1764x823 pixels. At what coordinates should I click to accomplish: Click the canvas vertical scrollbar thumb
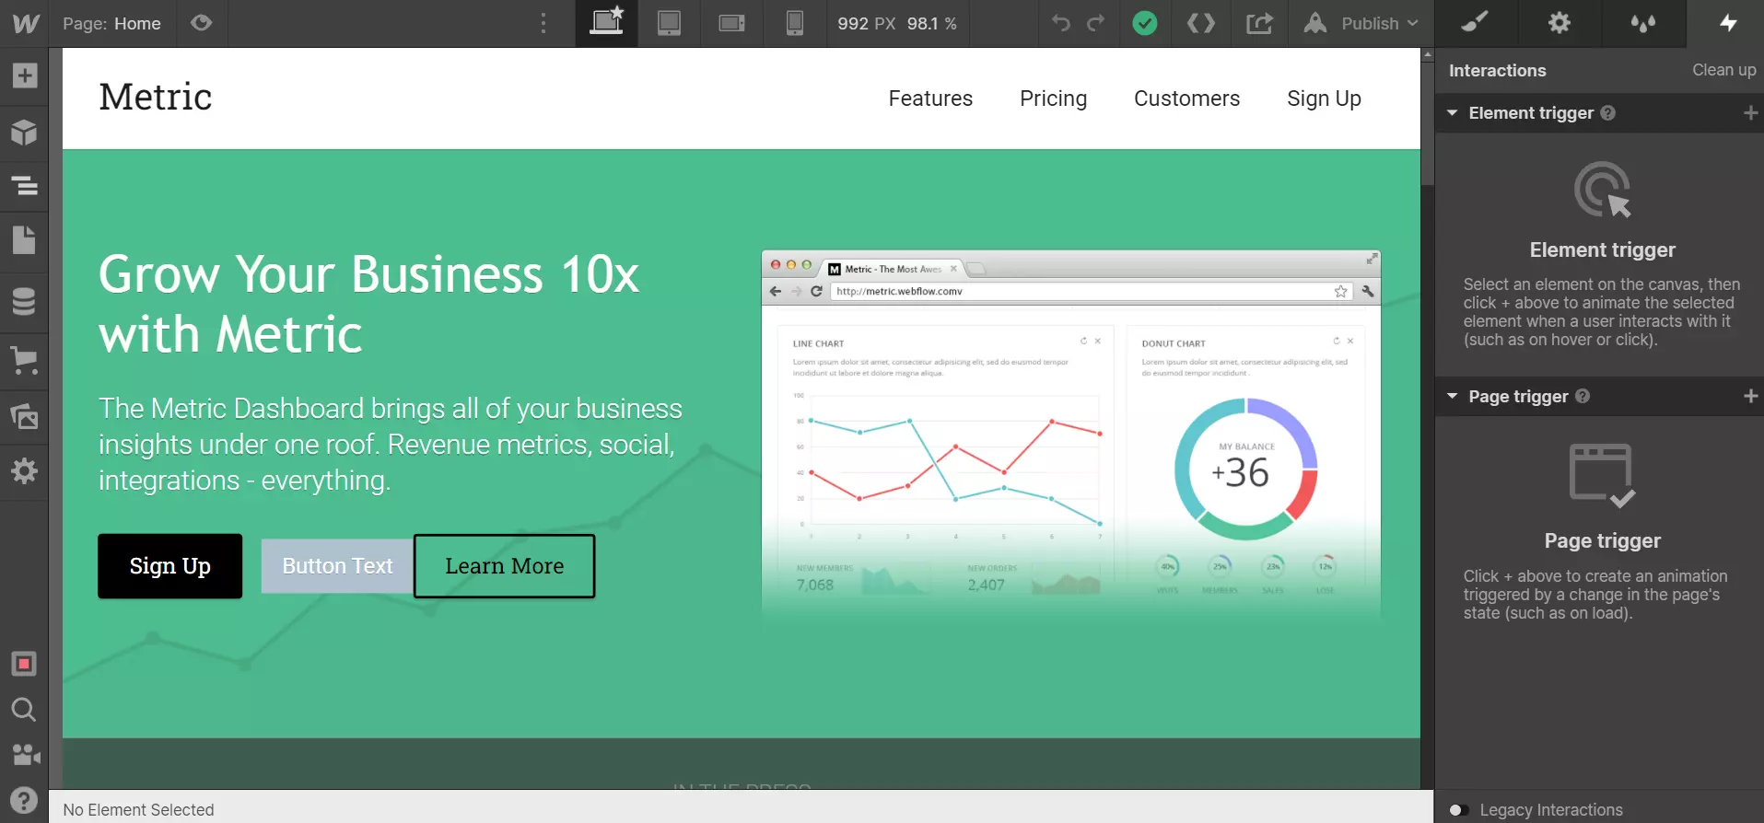pyautogui.click(x=1427, y=123)
